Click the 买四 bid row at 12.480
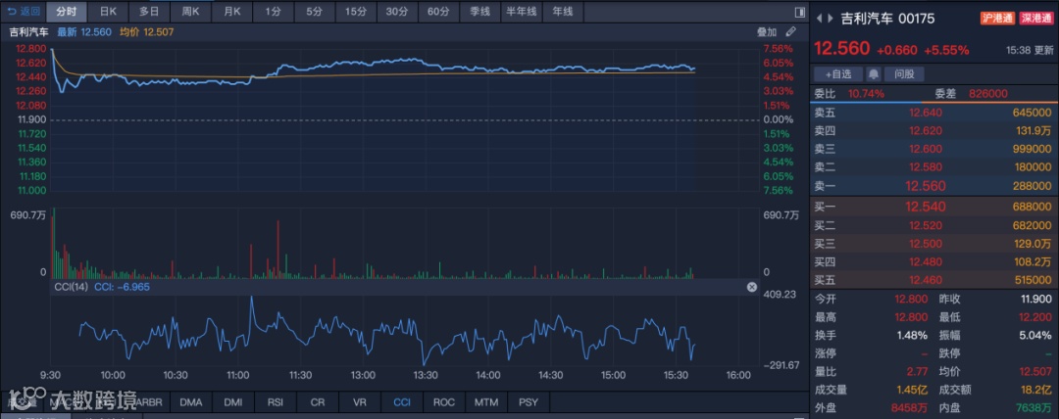Screen dimensions: 1059x419 pos(934,261)
